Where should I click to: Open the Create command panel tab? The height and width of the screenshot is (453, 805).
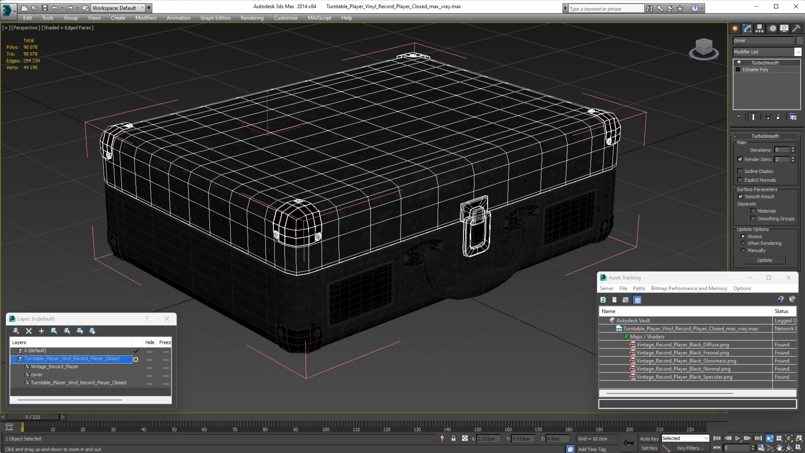tap(735, 29)
